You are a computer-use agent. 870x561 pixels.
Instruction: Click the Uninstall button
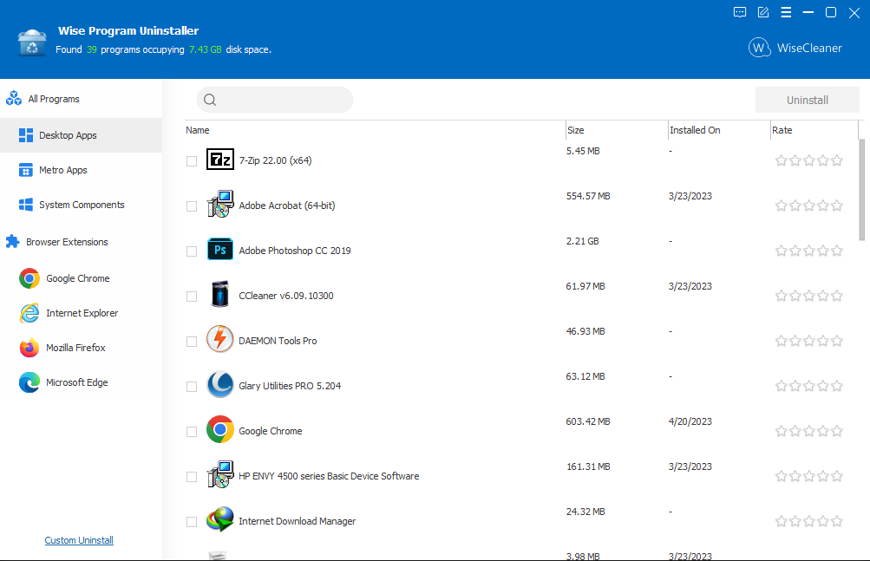tap(808, 100)
